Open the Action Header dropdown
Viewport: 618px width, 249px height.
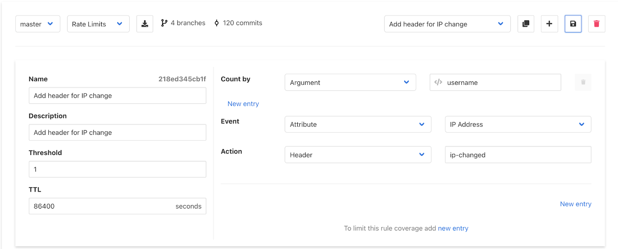(358, 155)
